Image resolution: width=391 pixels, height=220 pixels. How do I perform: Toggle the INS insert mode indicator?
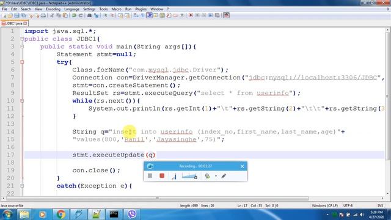point(380,206)
